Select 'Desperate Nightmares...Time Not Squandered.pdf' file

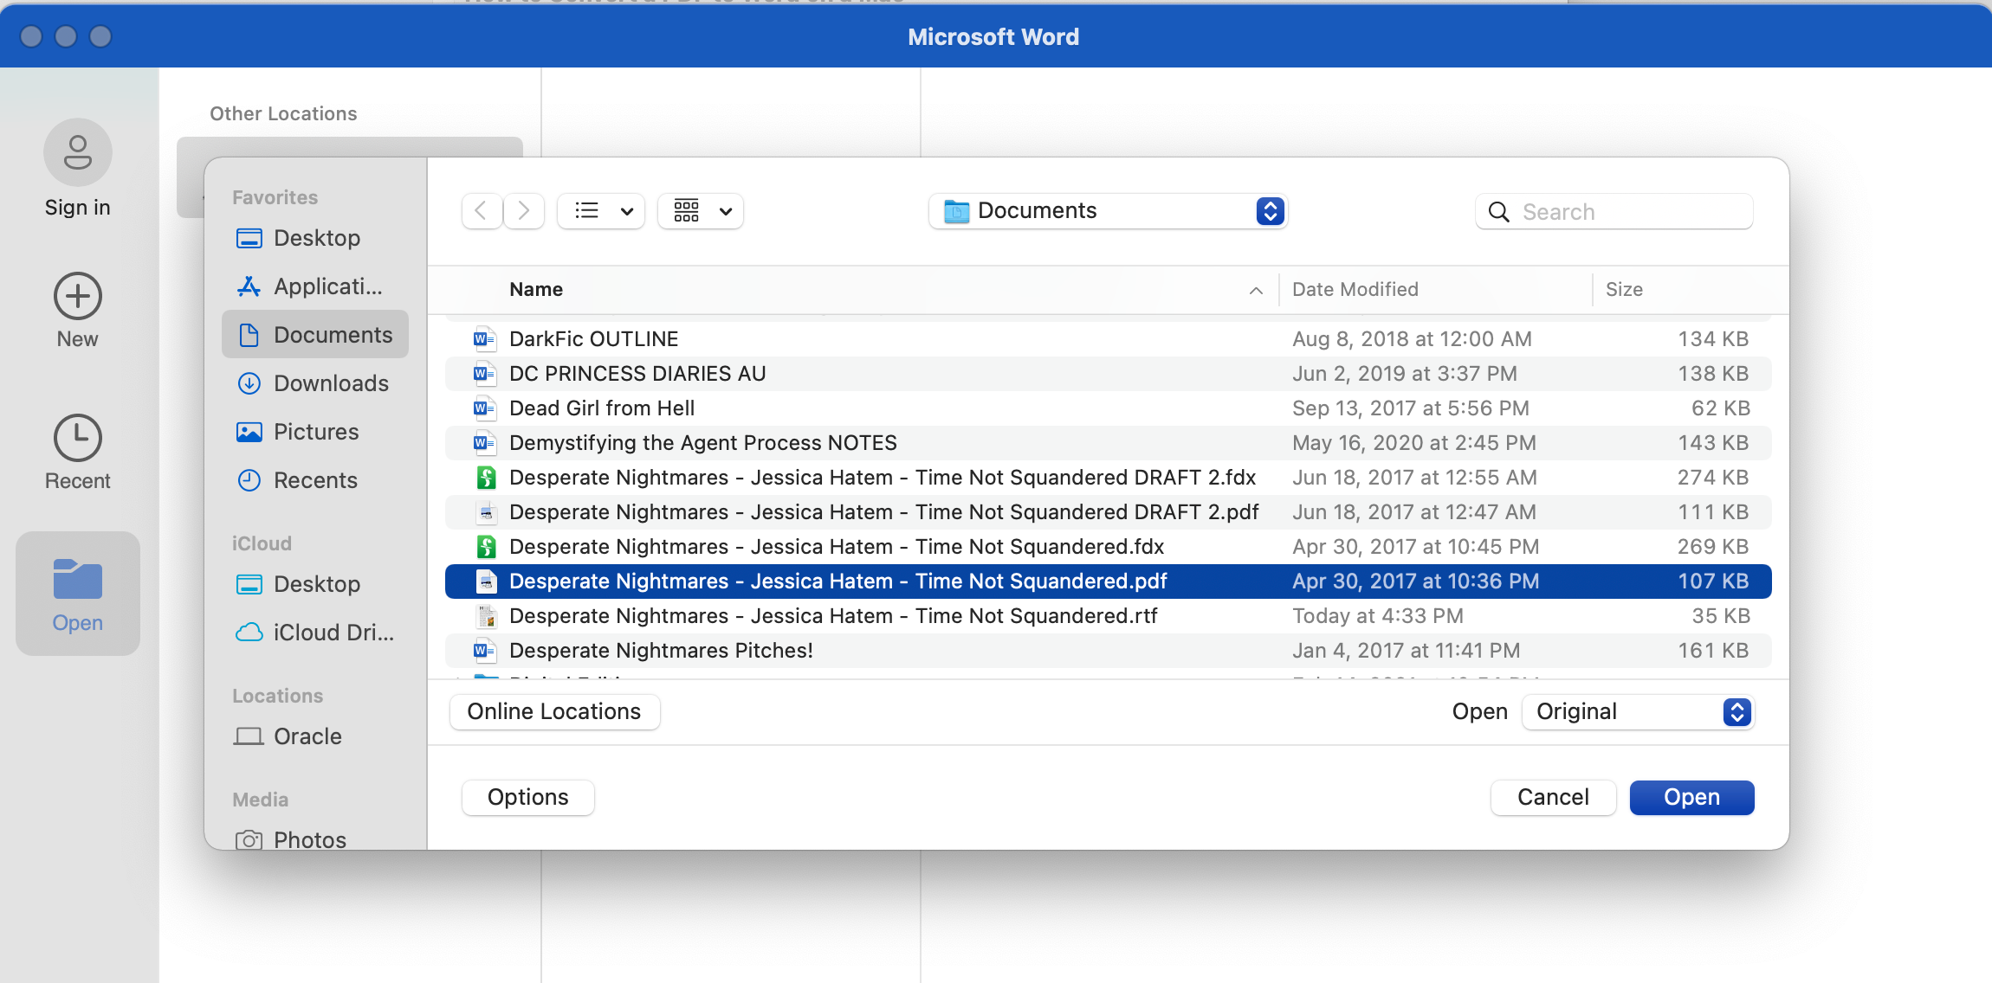838,581
